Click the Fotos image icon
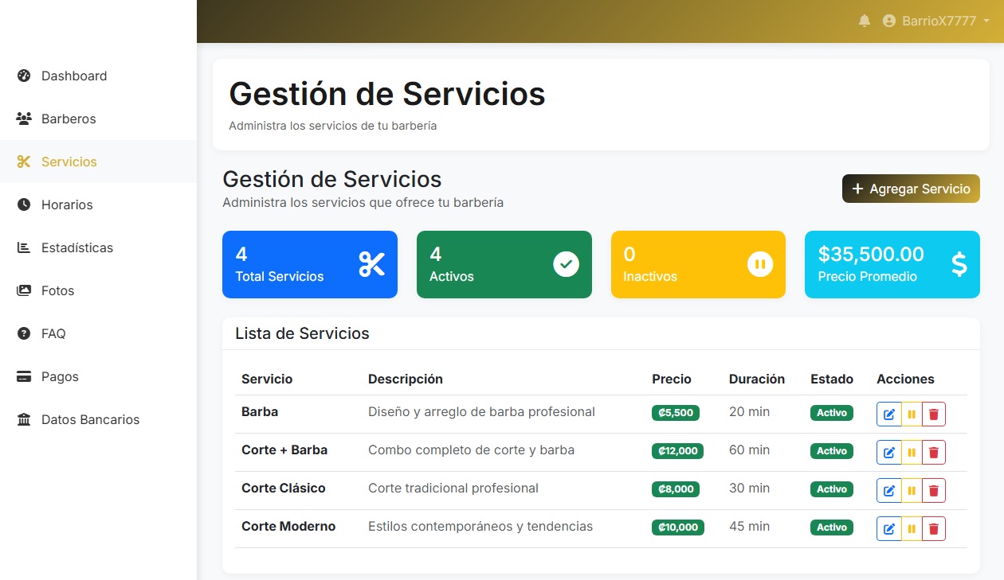This screenshot has height=580, width=1004. 22,290
